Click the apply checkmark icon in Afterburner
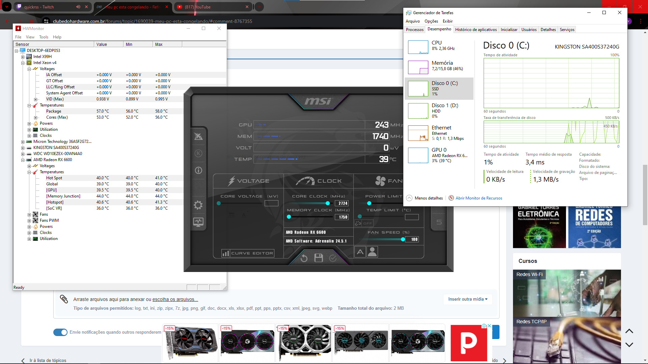This screenshot has height=364, width=648. 333,258
